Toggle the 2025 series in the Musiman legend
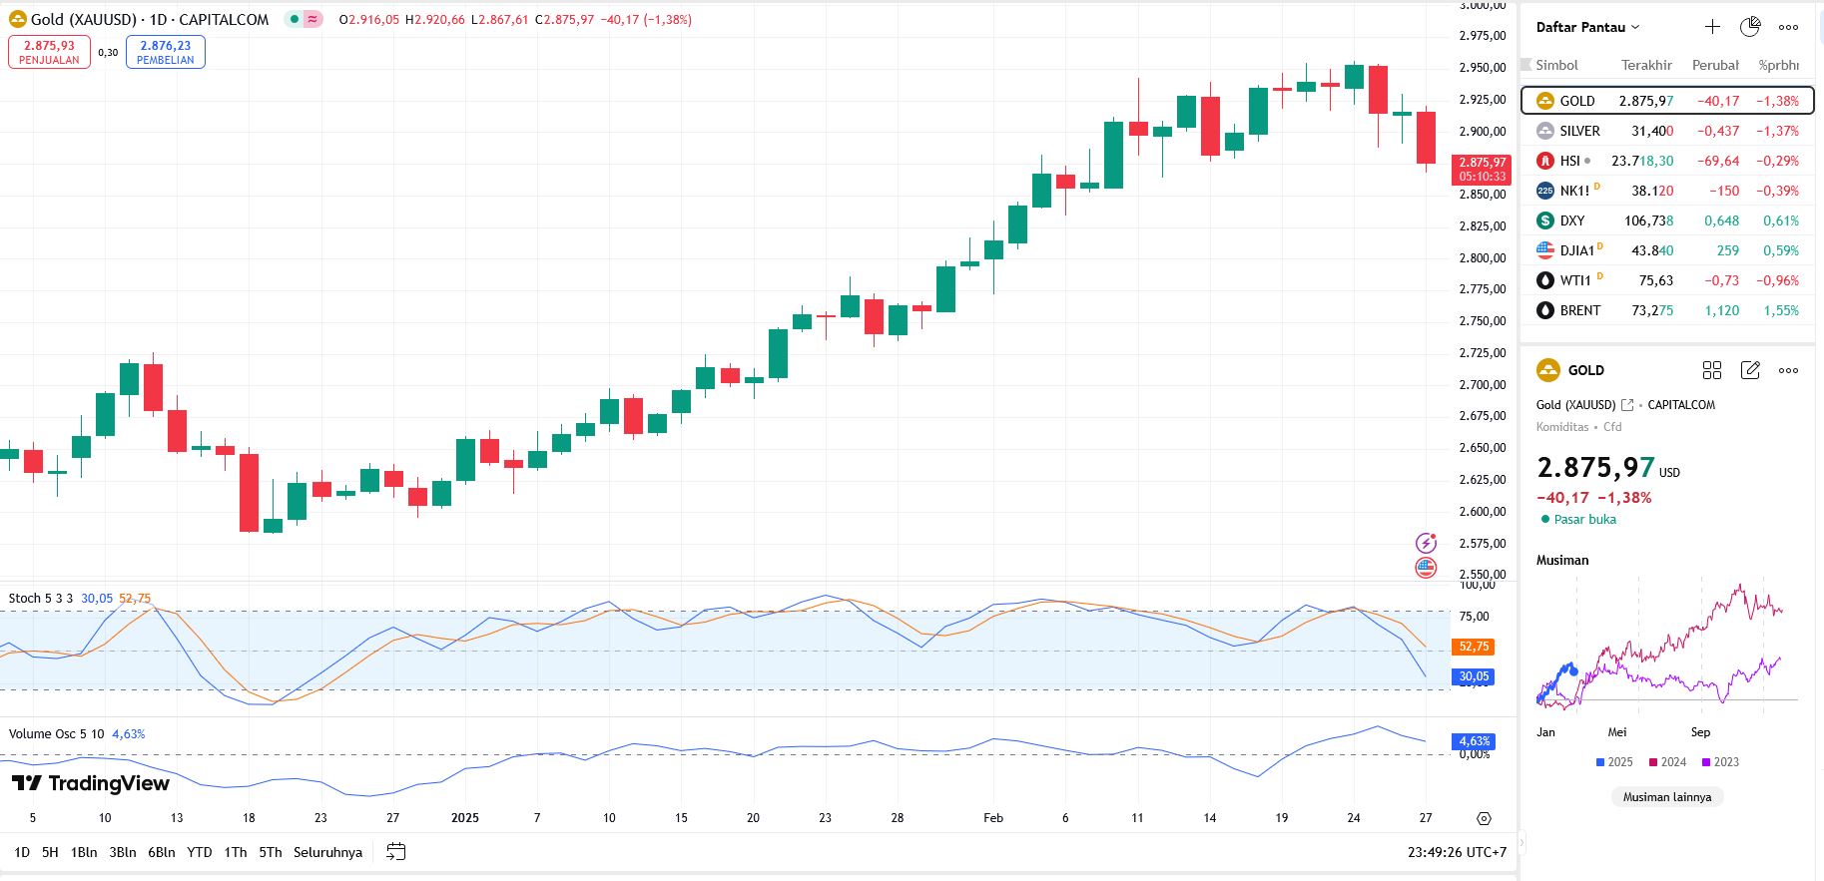The height and width of the screenshot is (881, 1824). tap(1614, 762)
